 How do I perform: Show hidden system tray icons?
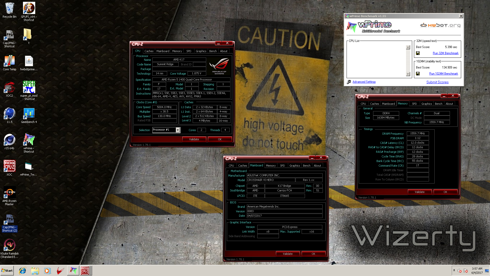[x=454, y=270]
